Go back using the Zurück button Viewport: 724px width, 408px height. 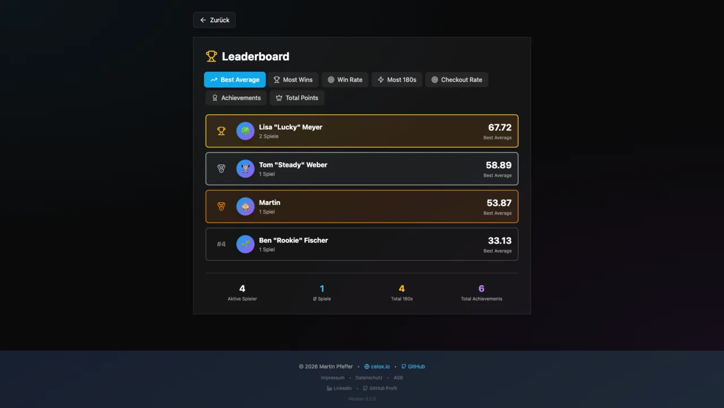point(214,20)
